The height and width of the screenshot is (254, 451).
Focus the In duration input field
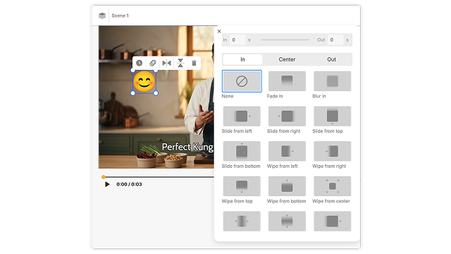tap(237, 40)
